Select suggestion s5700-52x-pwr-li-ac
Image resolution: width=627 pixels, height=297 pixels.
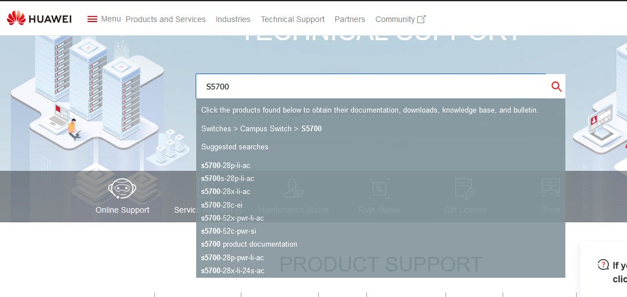coord(232,218)
